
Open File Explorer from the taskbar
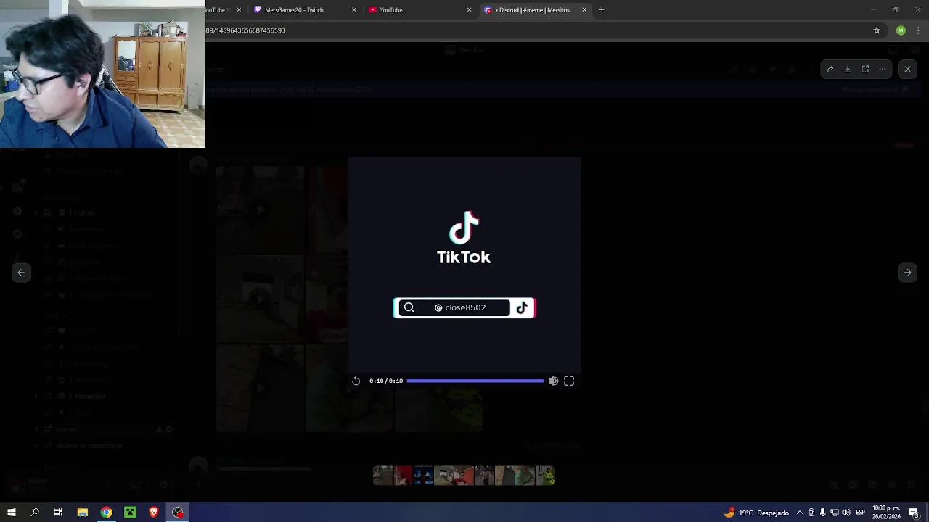pos(83,513)
